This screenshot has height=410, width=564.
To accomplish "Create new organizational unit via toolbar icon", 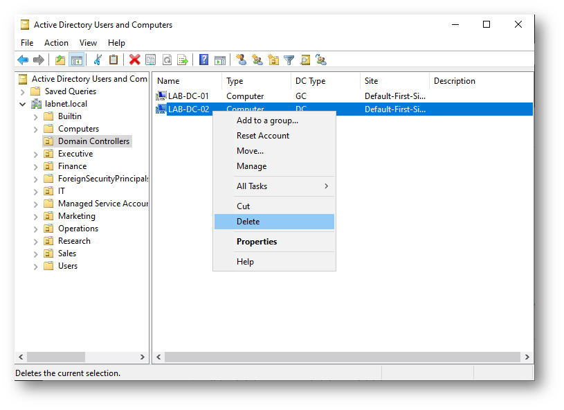I will (x=273, y=60).
